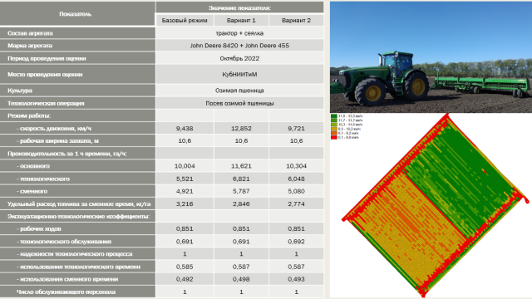Select the light green legend swatch

(334, 125)
